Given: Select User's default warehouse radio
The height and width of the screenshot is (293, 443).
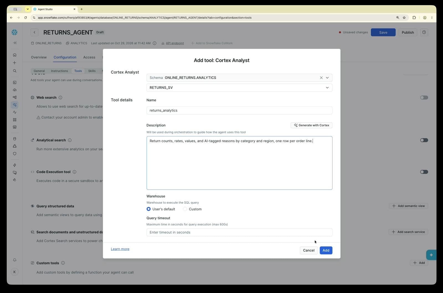Looking at the screenshot, I should tap(149, 209).
